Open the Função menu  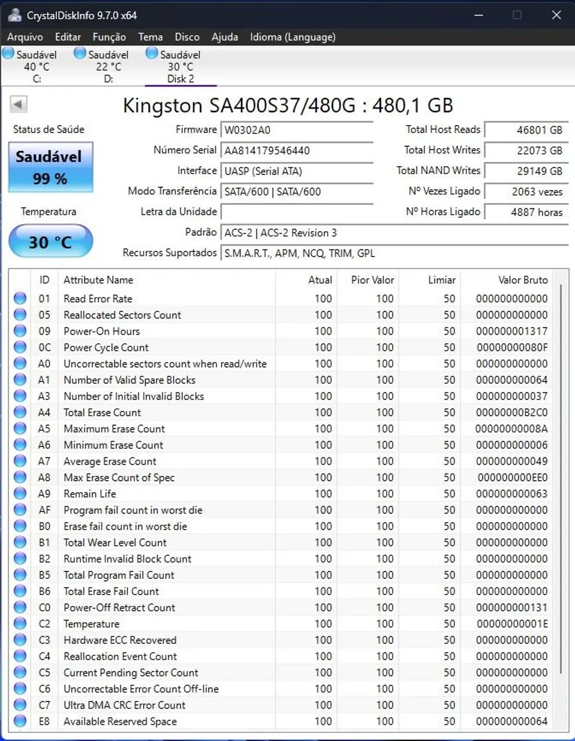click(x=109, y=37)
